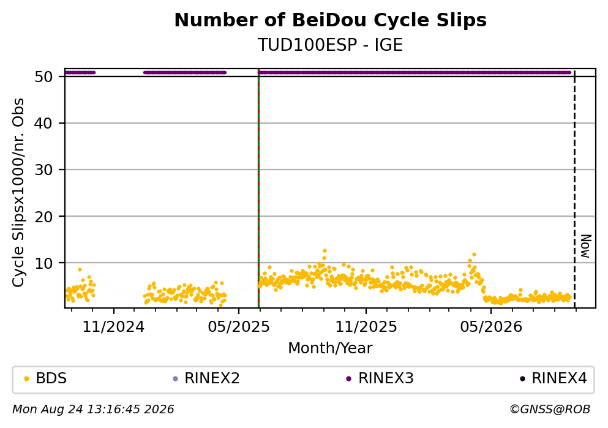The image size is (608, 428).
Task: Click the BDS yellow legend marker
Action: tap(26, 379)
